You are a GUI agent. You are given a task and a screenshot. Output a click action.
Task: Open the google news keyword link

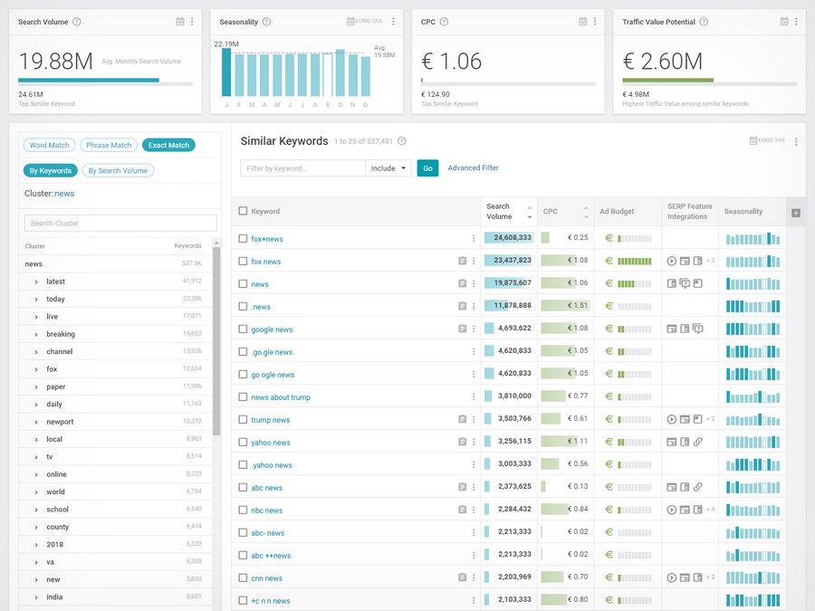272,329
